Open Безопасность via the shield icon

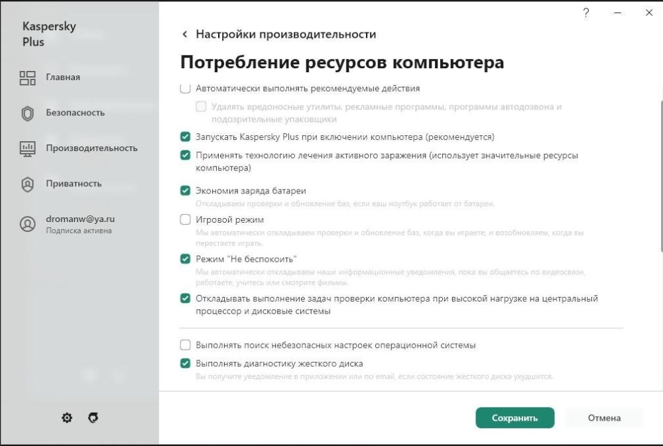[x=27, y=113]
